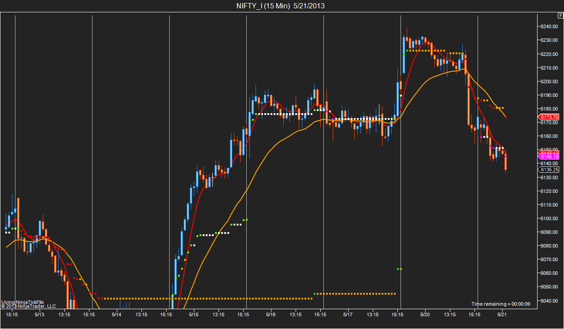Click the 6160.00 price axis label

tap(550, 136)
